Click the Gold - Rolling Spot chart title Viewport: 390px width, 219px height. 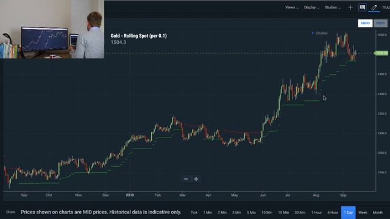point(138,36)
